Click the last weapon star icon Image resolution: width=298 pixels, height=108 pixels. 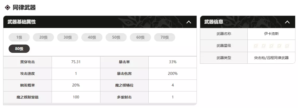287,46
